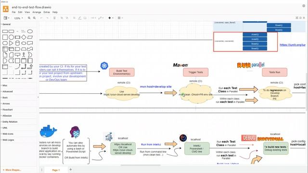Select the Trigger Tests box
The width and height of the screenshot is (308, 173).
pos(196,72)
